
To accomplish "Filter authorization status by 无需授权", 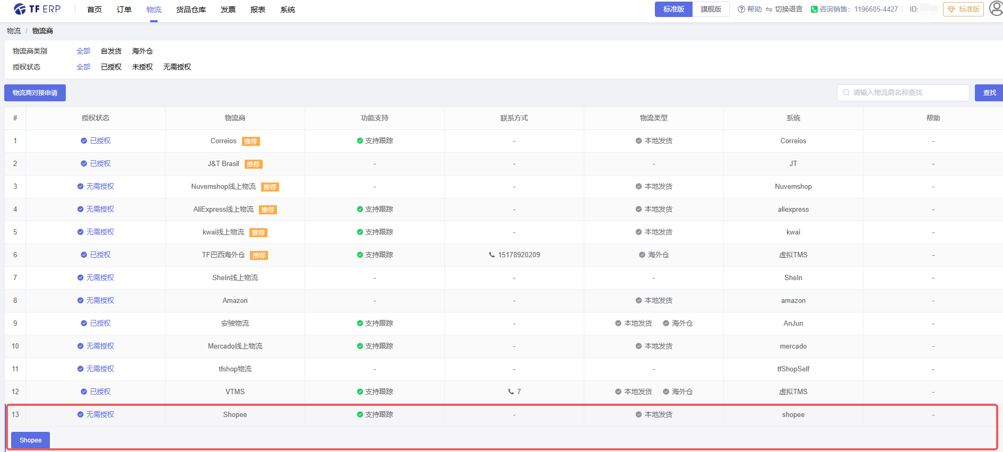I will (x=177, y=67).
